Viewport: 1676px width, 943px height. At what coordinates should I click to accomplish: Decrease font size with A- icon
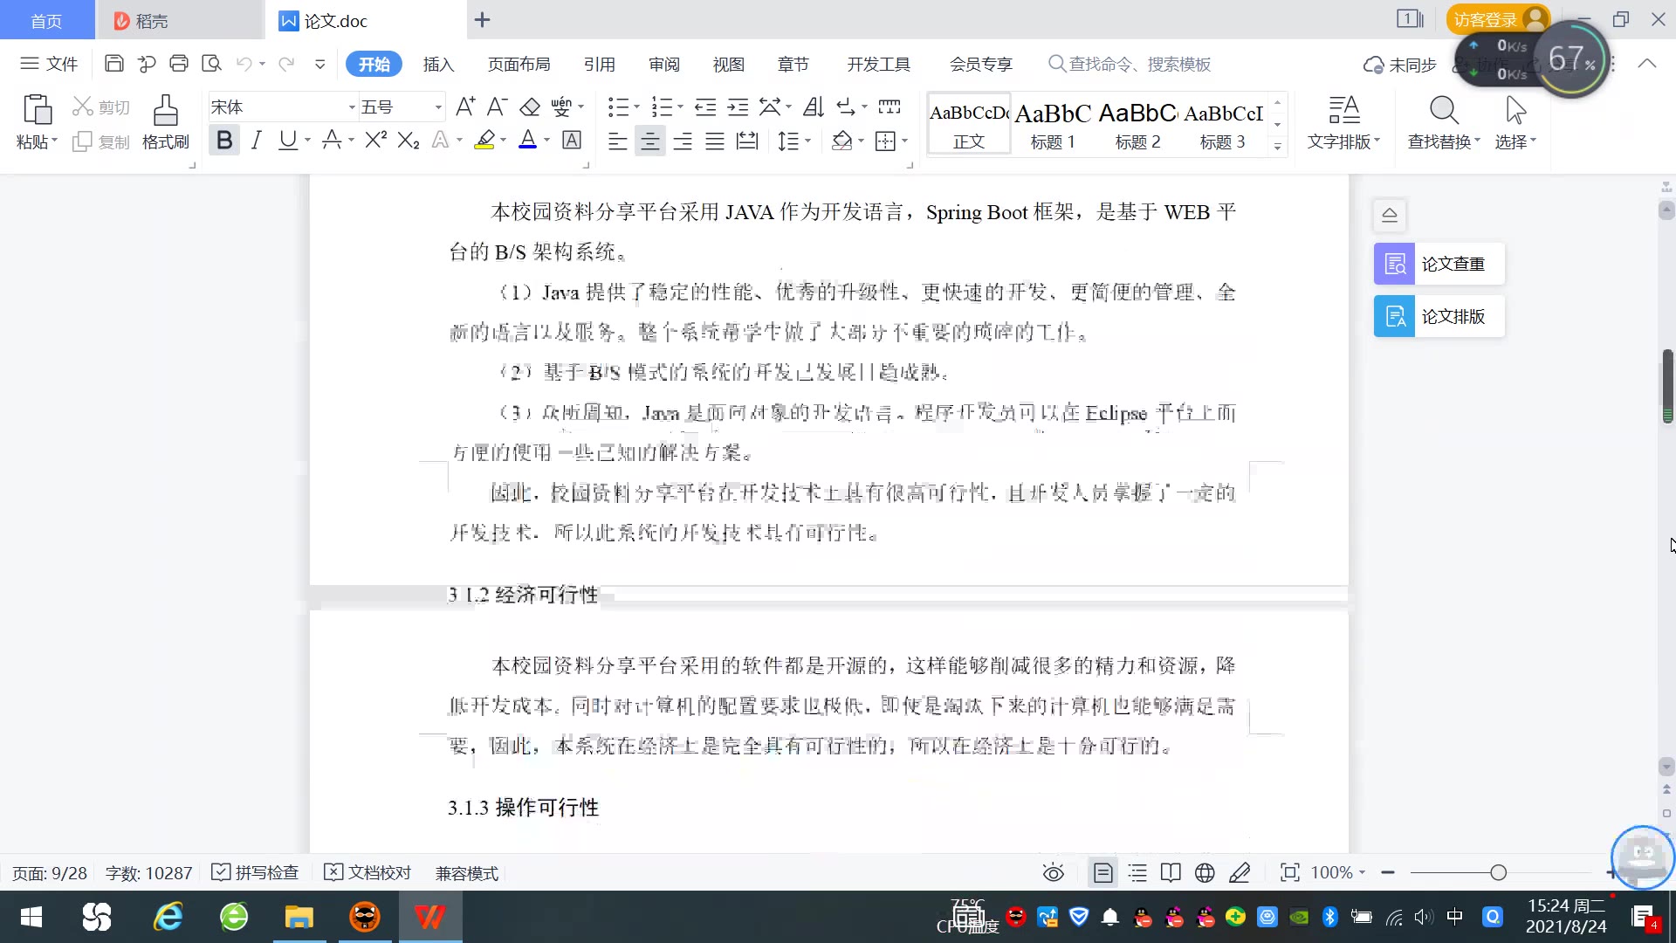point(497,107)
